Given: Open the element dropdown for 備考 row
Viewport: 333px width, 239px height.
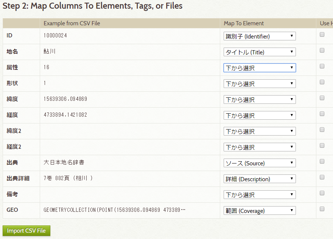Looking at the screenshot, I should [x=260, y=194].
